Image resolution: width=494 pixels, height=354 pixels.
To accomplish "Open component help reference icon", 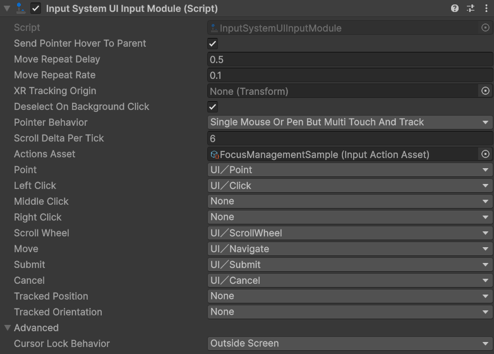I will (x=455, y=8).
